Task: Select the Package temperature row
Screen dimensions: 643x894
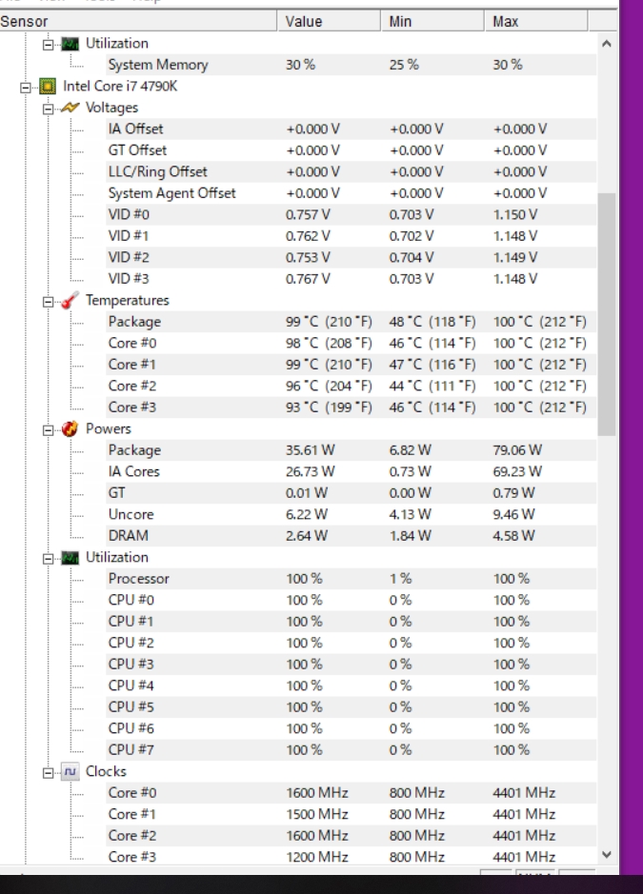Action: [x=134, y=322]
